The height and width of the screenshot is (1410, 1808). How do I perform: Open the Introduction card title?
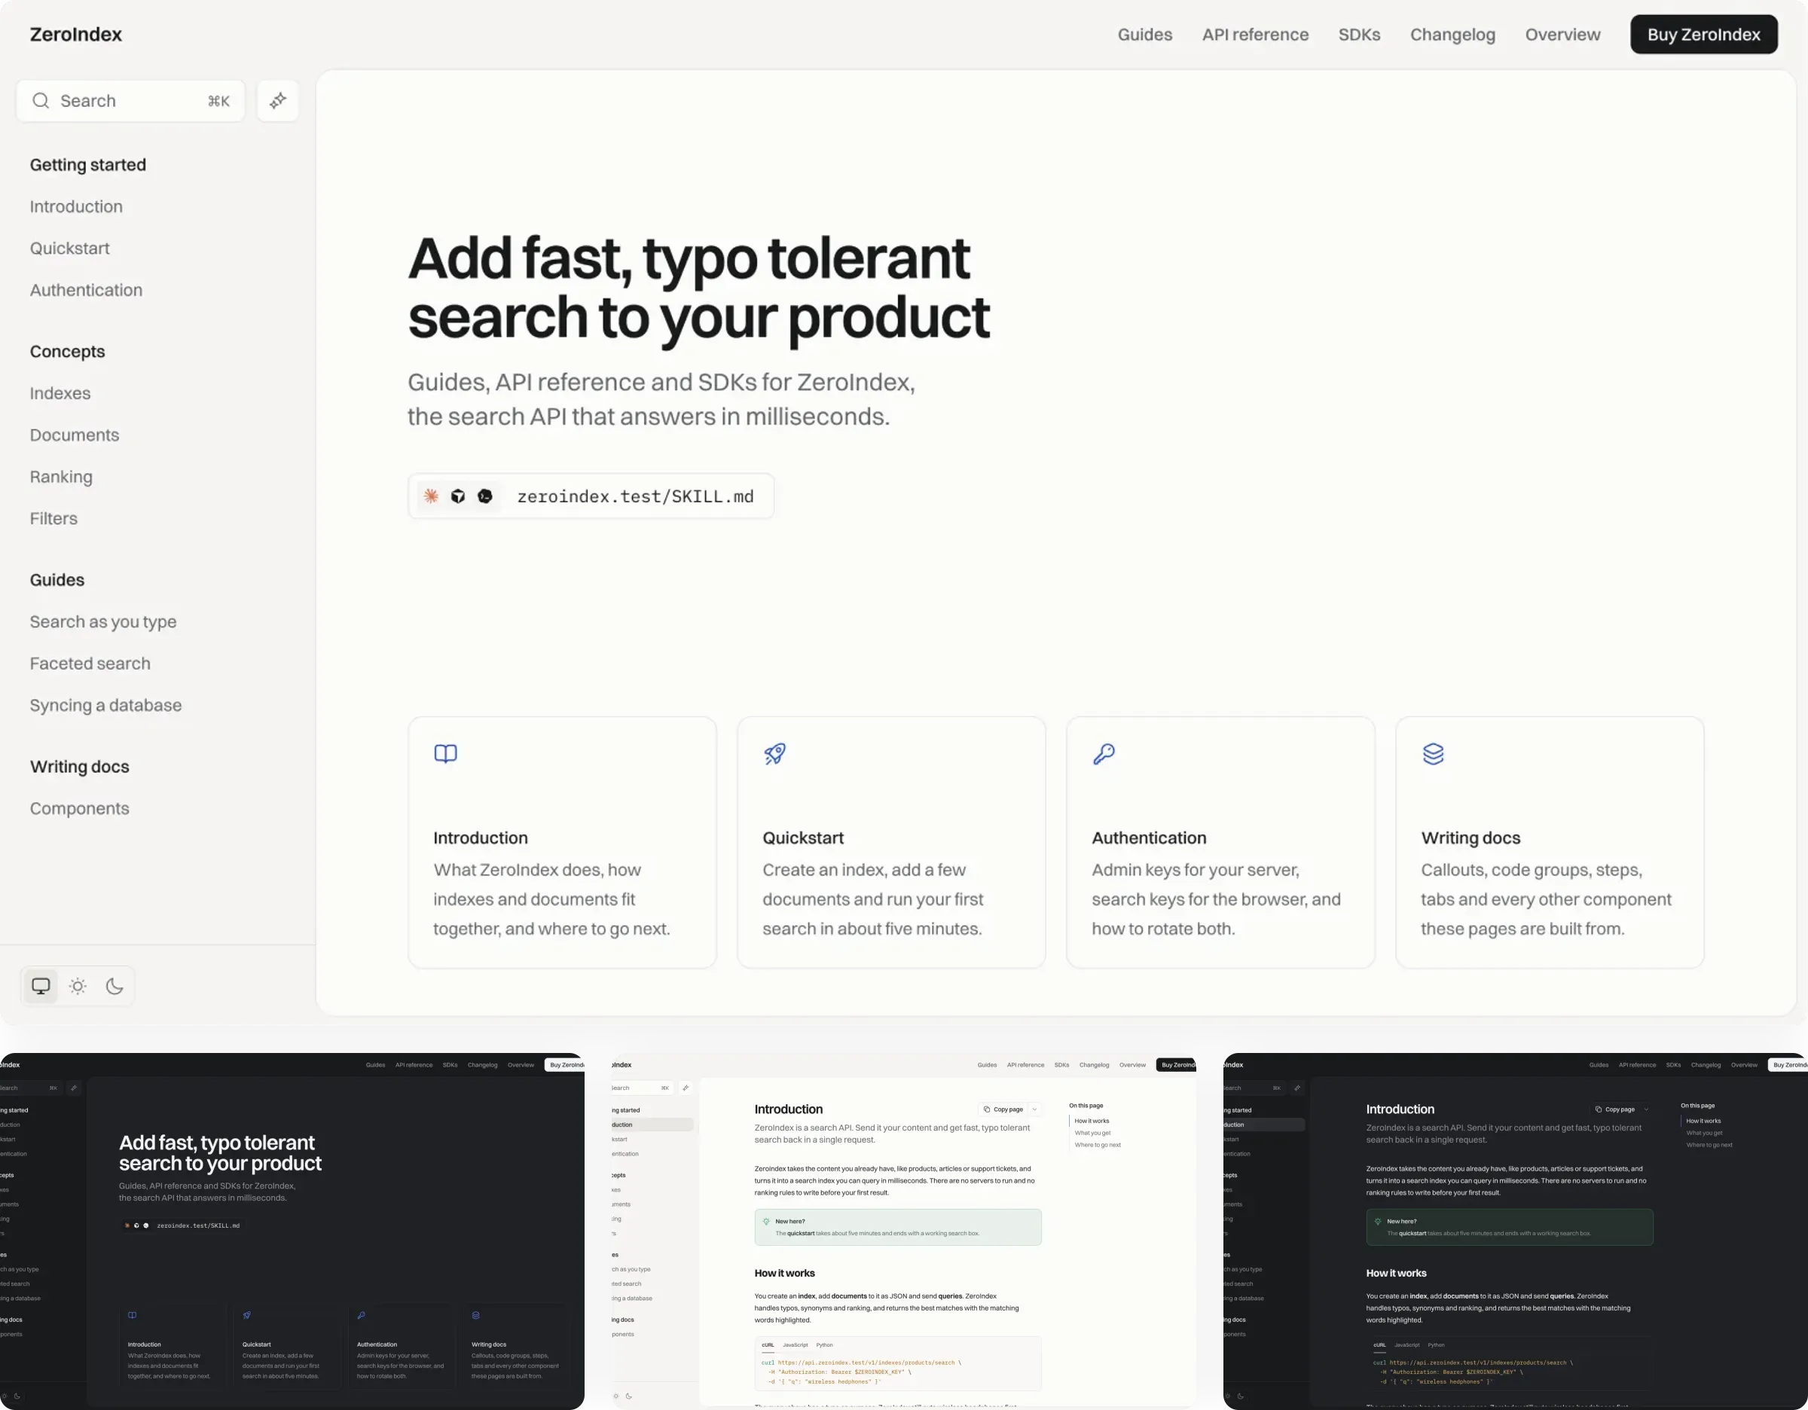coord(480,838)
